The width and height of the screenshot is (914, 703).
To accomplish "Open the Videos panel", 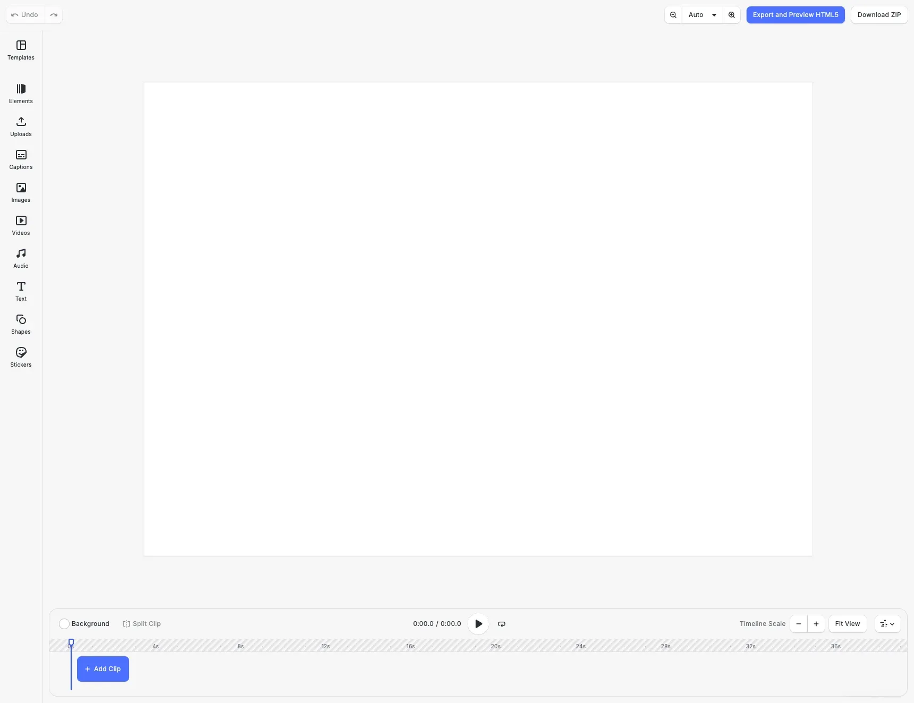I will [21, 225].
